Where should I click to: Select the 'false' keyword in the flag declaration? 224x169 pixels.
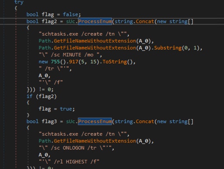(70, 14)
